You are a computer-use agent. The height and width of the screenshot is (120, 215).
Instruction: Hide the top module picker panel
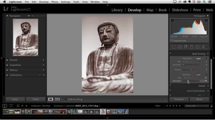coord(107,5)
